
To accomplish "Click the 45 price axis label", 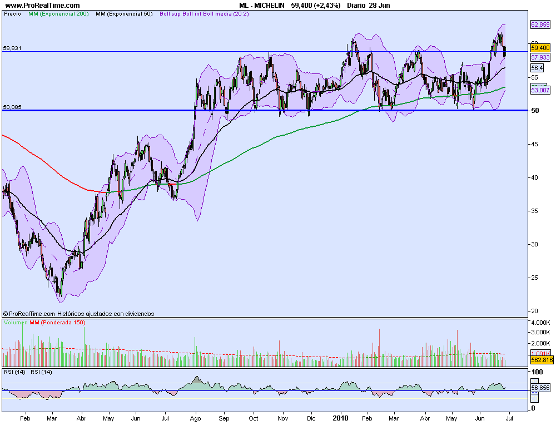I will coord(535,144).
